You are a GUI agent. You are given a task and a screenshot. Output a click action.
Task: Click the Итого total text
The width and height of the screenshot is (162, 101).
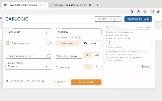[x=146, y=67]
